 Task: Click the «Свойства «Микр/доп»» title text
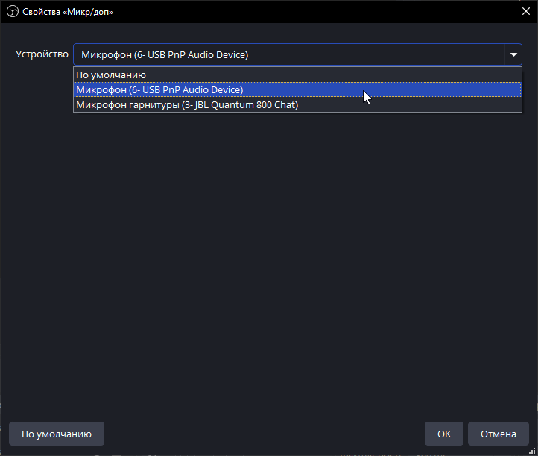[68, 12]
